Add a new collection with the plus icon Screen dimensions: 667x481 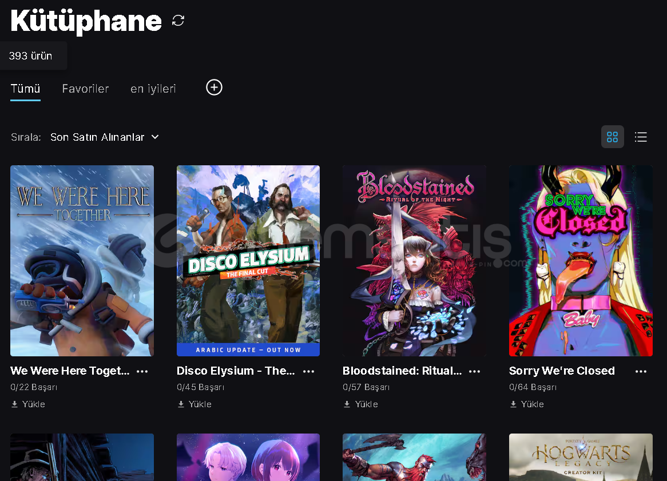pyautogui.click(x=214, y=88)
